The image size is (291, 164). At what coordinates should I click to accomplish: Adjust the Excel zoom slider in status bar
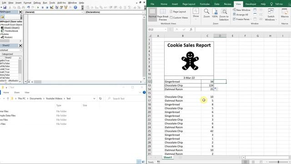pos(278,162)
